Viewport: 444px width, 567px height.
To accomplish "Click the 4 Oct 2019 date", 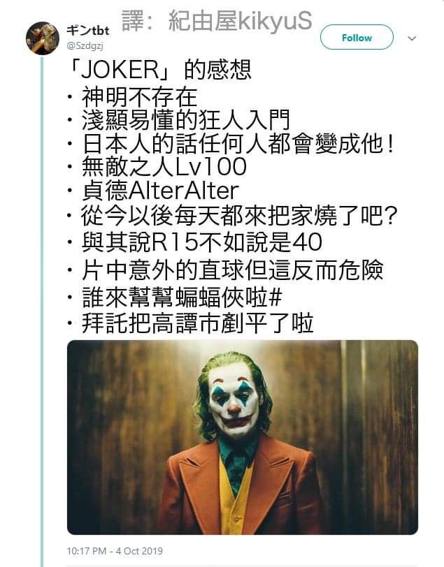I will click(139, 551).
